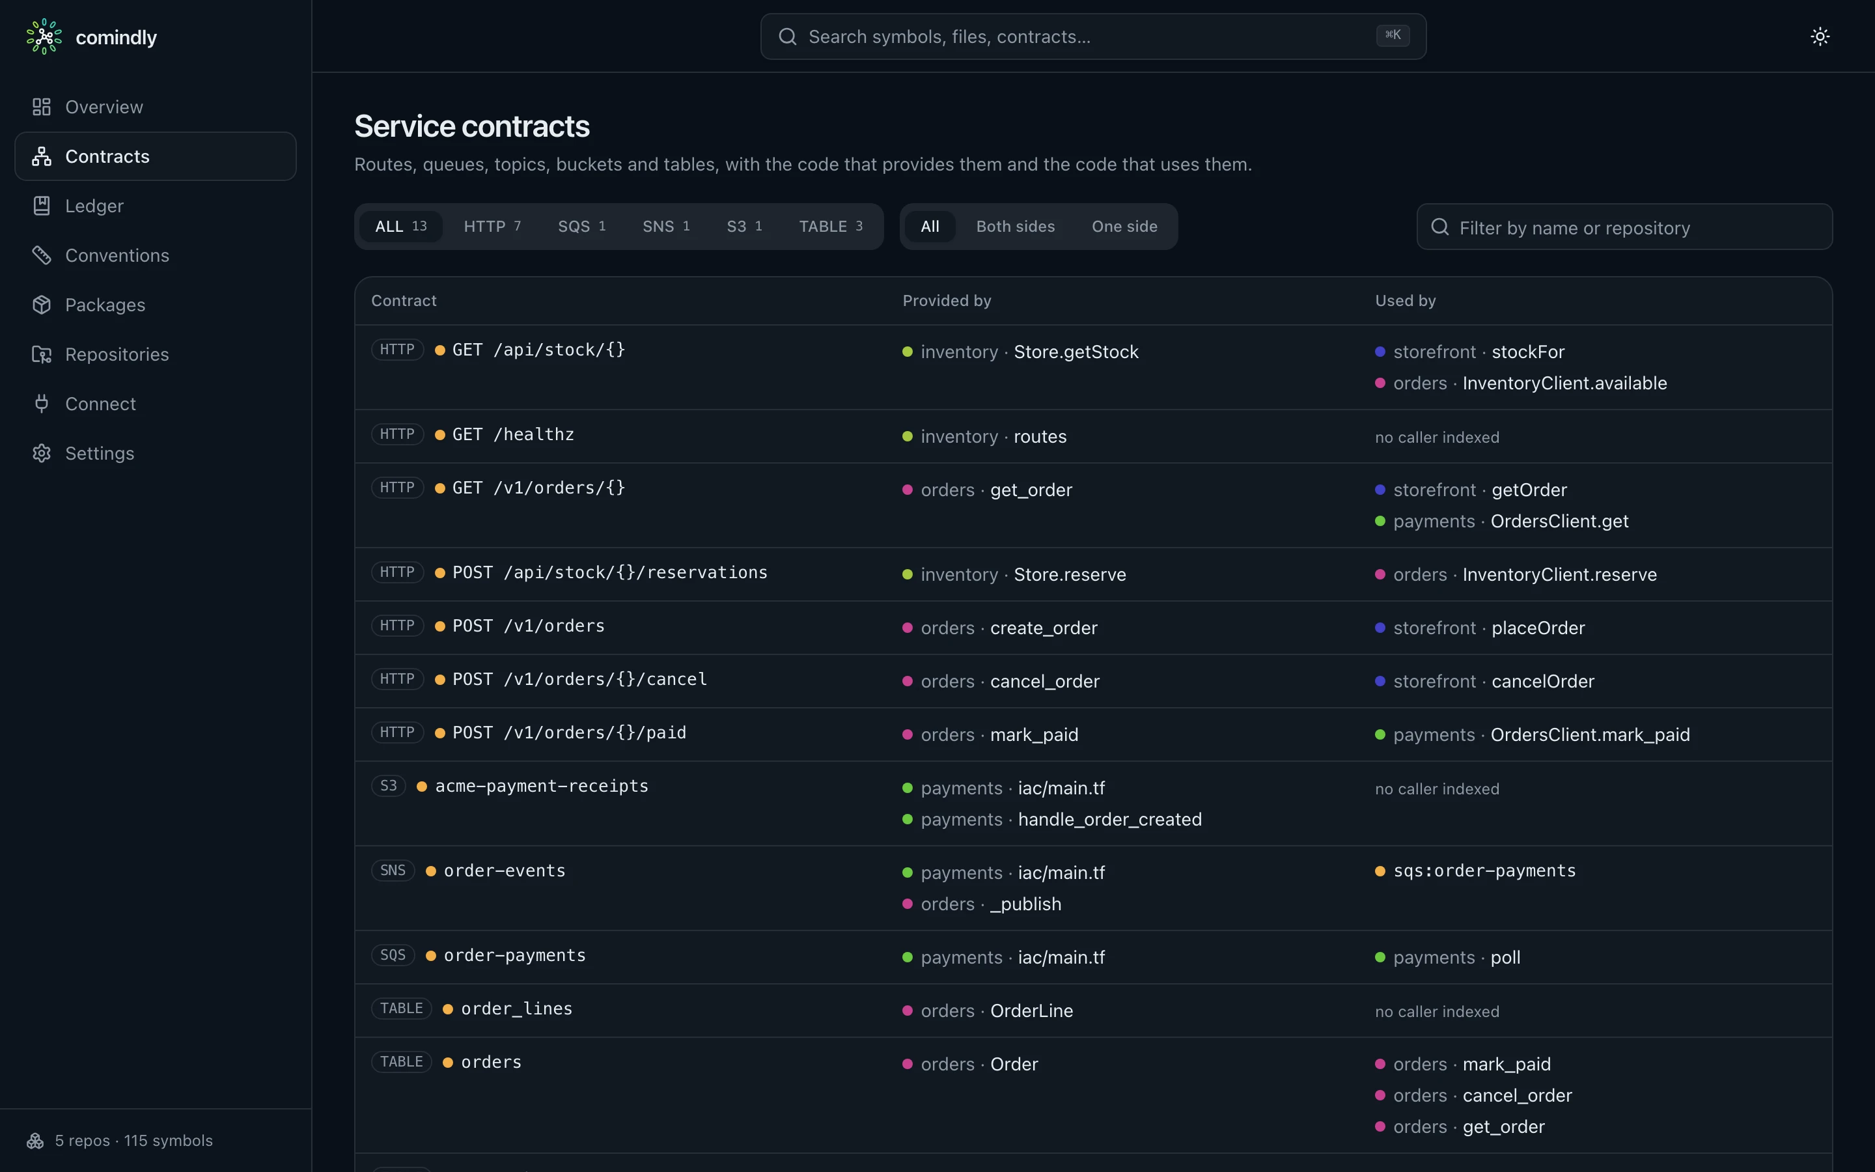
Task: Select the All sides filter option
Action: click(x=930, y=227)
